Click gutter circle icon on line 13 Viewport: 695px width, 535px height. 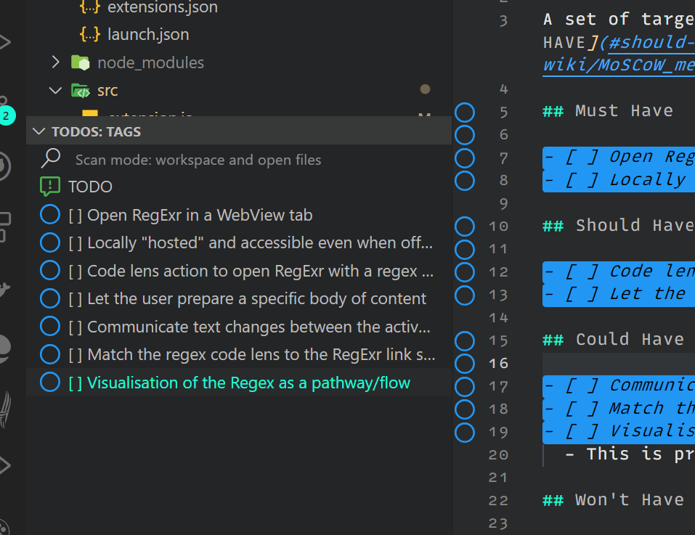tap(465, 295)
